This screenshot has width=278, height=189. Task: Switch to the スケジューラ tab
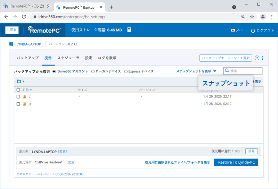68,58
